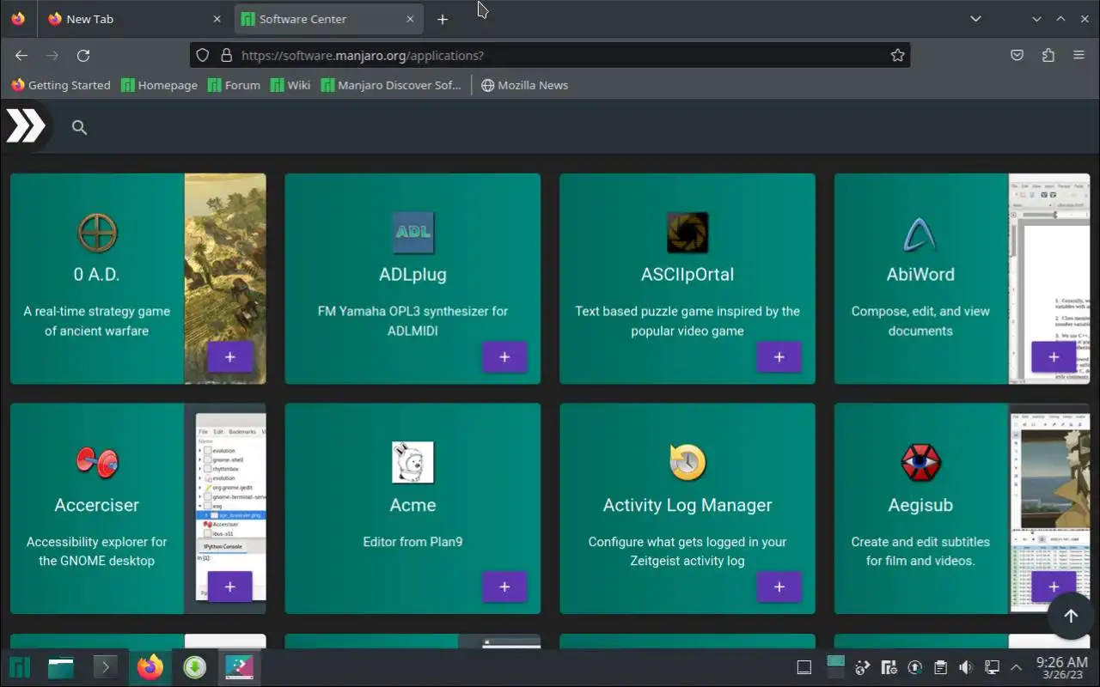The width and height of the screenshot is (1100, 687).
Task: Go back with the browser back arrow
Action: pos(21,55)
